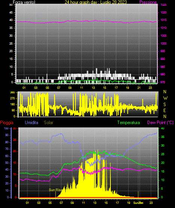Select the 270 wind direction axis value

[12, 99]
